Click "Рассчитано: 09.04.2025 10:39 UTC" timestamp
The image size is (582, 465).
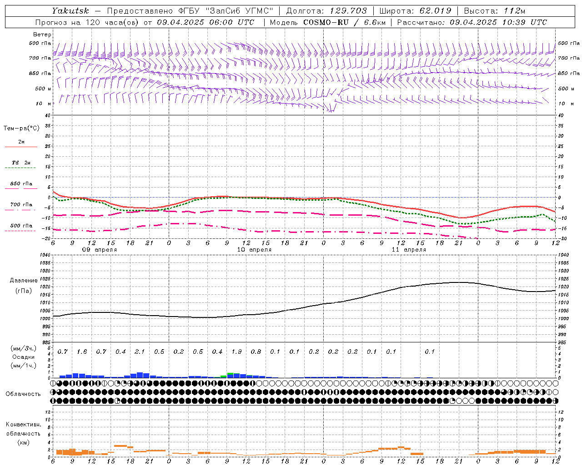coord(472,22)
